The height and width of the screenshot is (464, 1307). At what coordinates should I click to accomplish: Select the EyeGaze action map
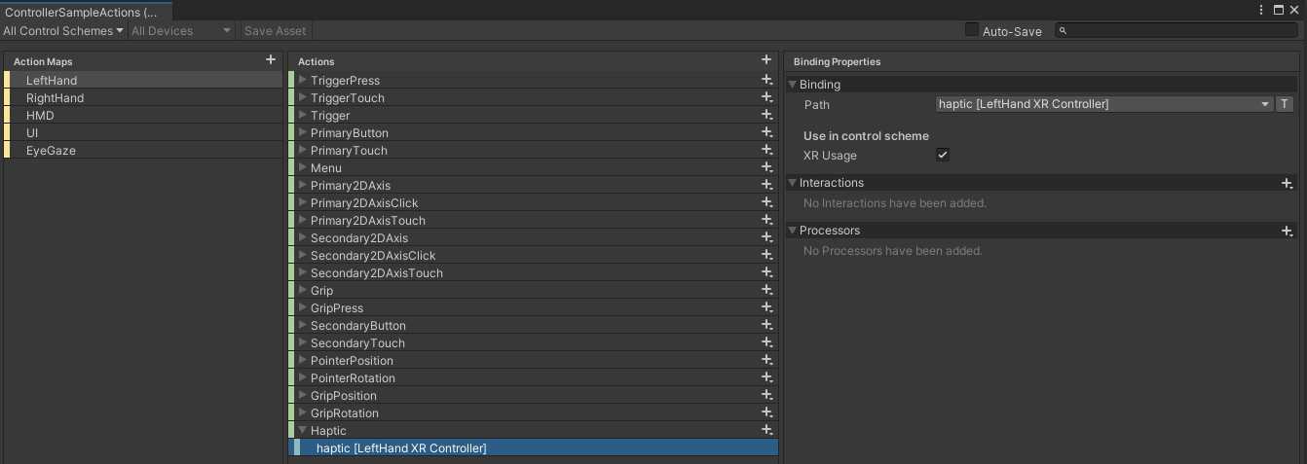click(51, 151)
